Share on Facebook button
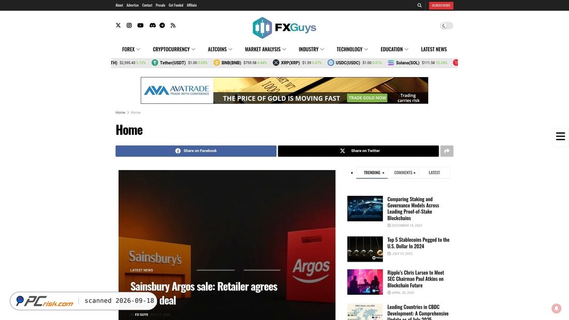569x320 pixels. point(196,151)
